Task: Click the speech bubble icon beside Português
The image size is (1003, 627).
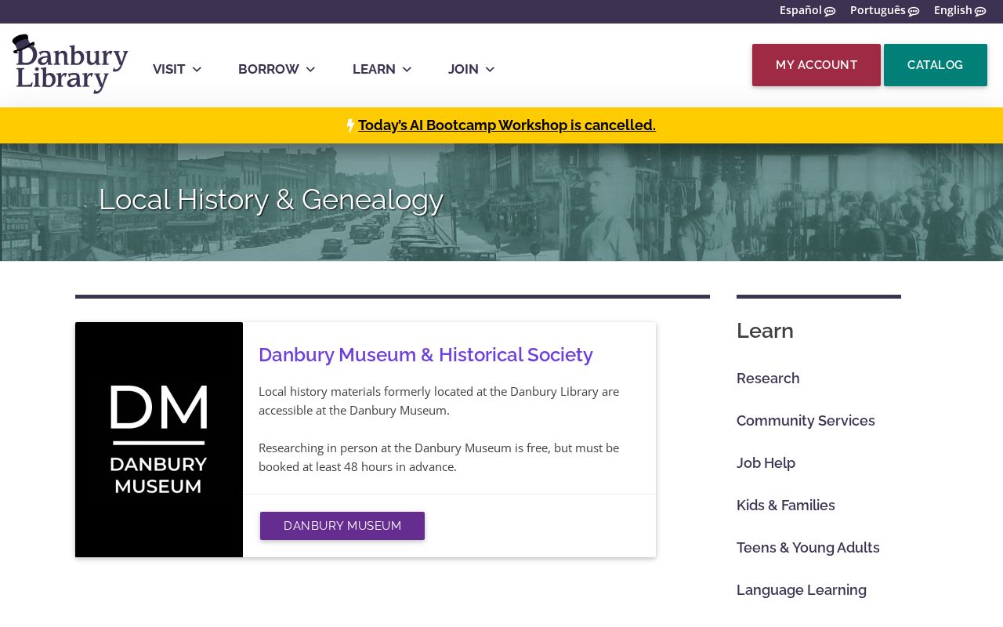Action: click(x=914, y=11)
